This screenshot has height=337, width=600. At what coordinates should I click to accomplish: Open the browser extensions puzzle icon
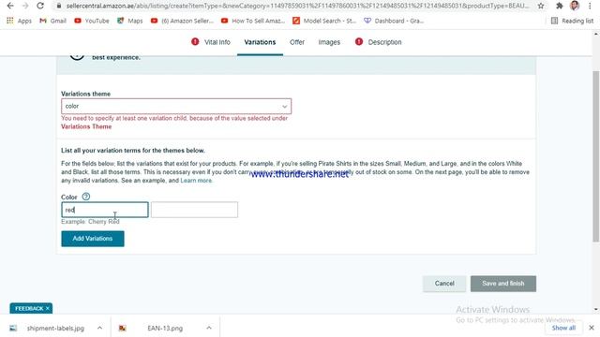tap(560, 6)
